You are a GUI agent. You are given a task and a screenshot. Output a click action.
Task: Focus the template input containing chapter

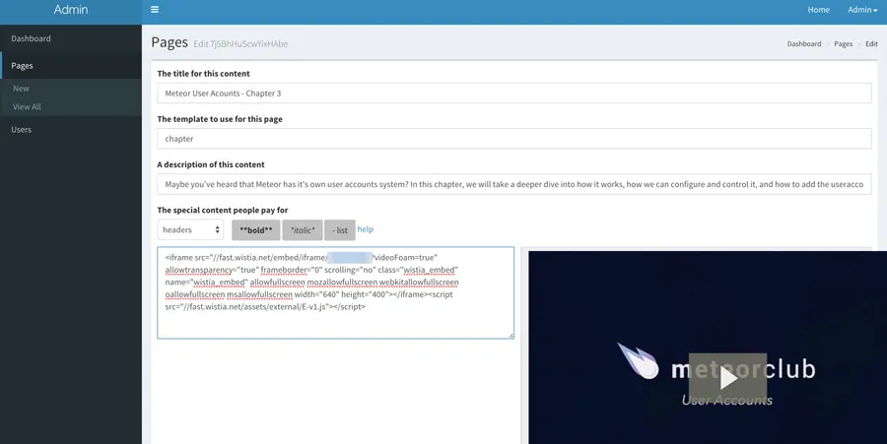pyautogui.click(x=514, y=139)
